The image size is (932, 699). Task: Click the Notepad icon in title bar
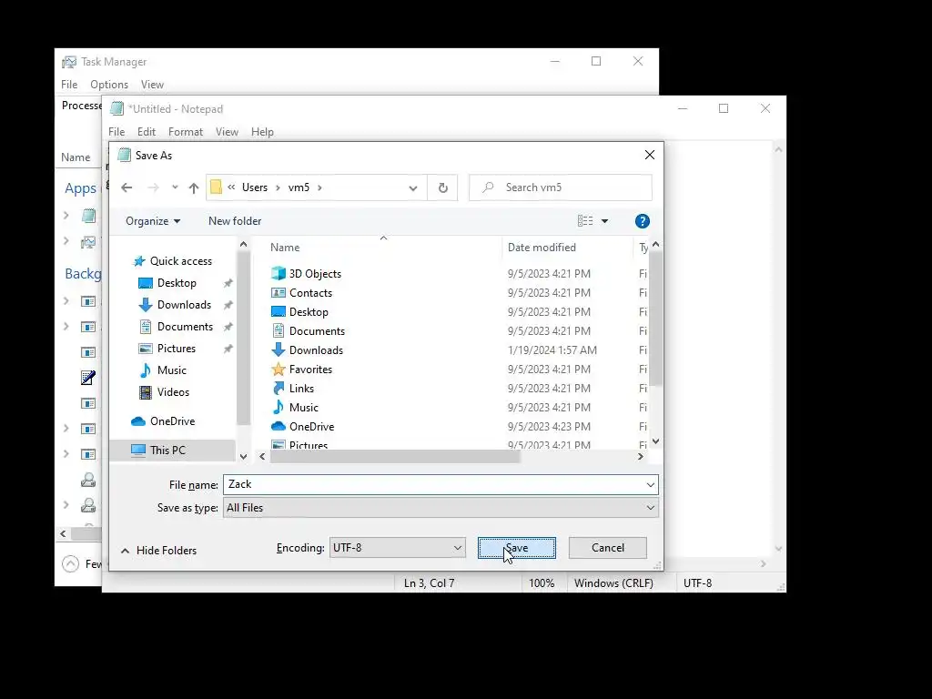[117, 109]
